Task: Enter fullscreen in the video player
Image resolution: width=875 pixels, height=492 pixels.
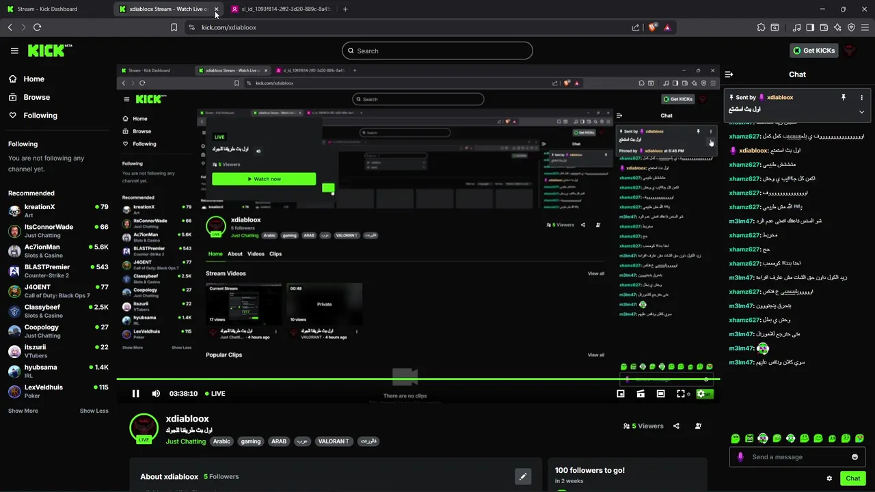Action: pos(681,394)
